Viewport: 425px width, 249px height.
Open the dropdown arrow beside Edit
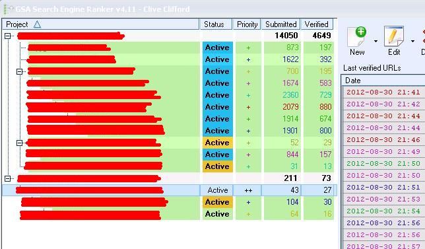pos(412,41)
